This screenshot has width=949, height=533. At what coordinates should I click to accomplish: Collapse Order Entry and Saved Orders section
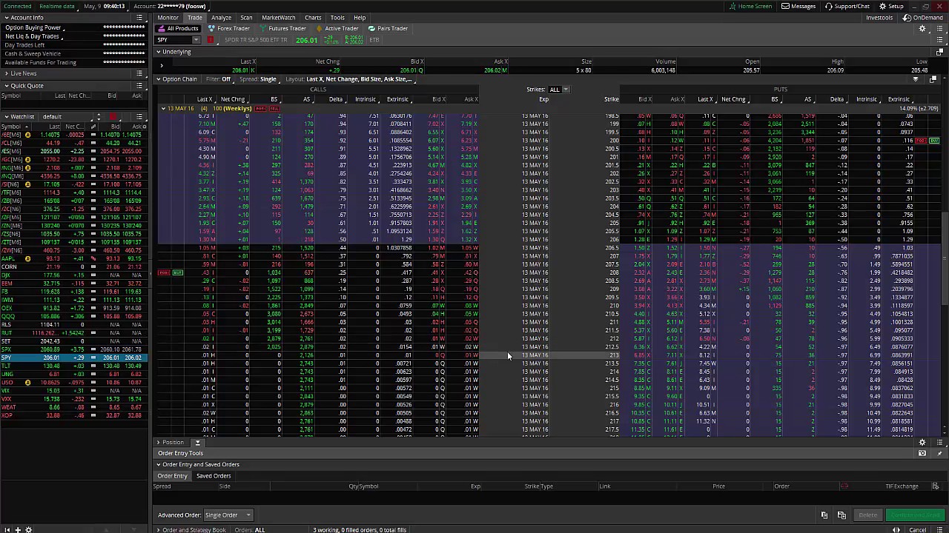158,465
